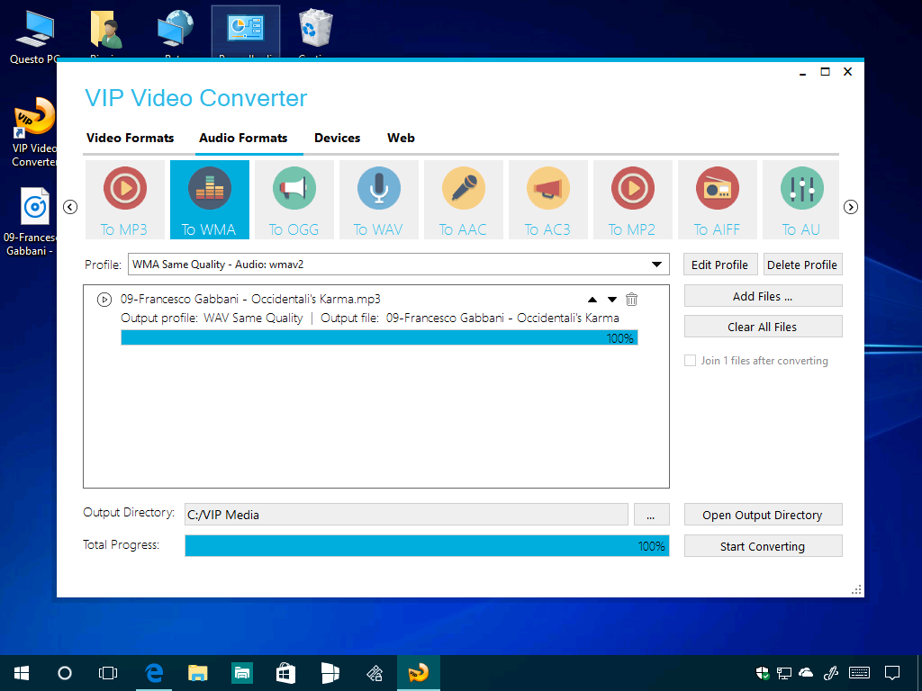Image resolution: width=922 pixels, height=691 pixels.
Task: Open the Windows Start menu
Action: click(x=22, y=673)
